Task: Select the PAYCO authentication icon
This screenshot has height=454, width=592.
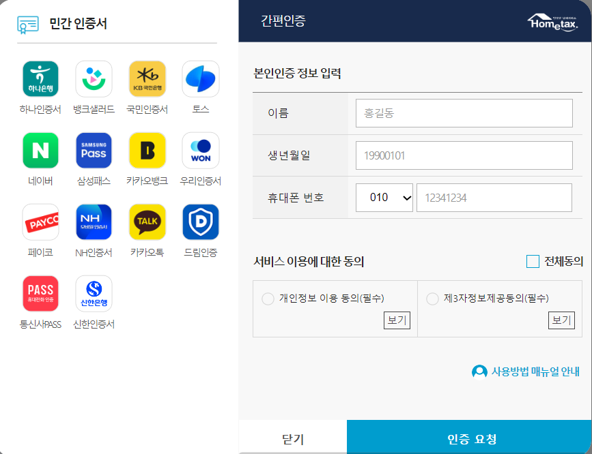Action: 40,222
